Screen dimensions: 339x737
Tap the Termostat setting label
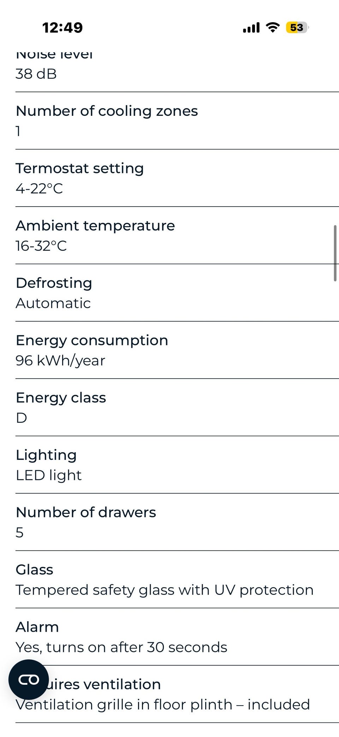click(80, 168)
